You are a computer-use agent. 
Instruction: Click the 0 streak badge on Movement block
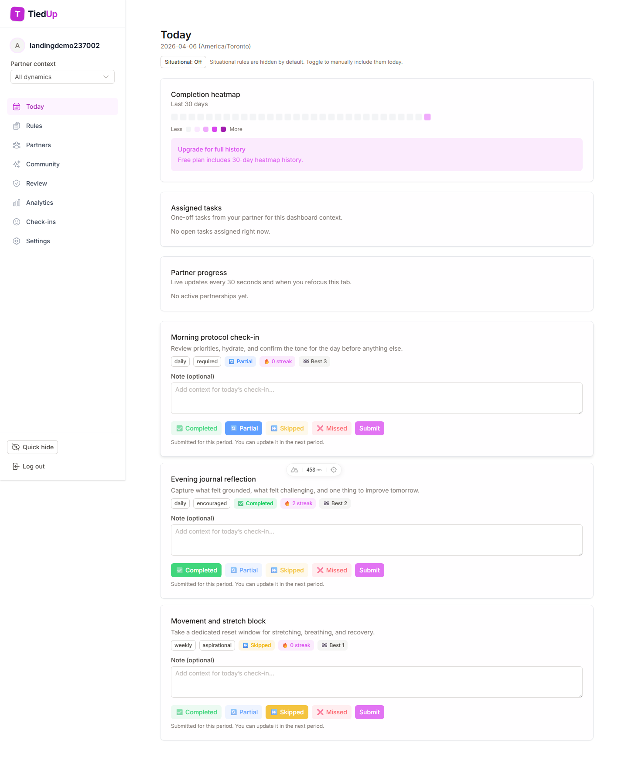(x=296, y=645)
